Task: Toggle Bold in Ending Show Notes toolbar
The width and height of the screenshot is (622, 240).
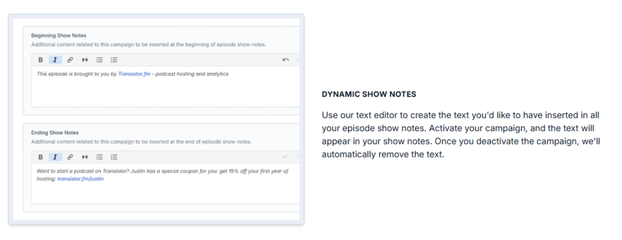Action: 41,157
